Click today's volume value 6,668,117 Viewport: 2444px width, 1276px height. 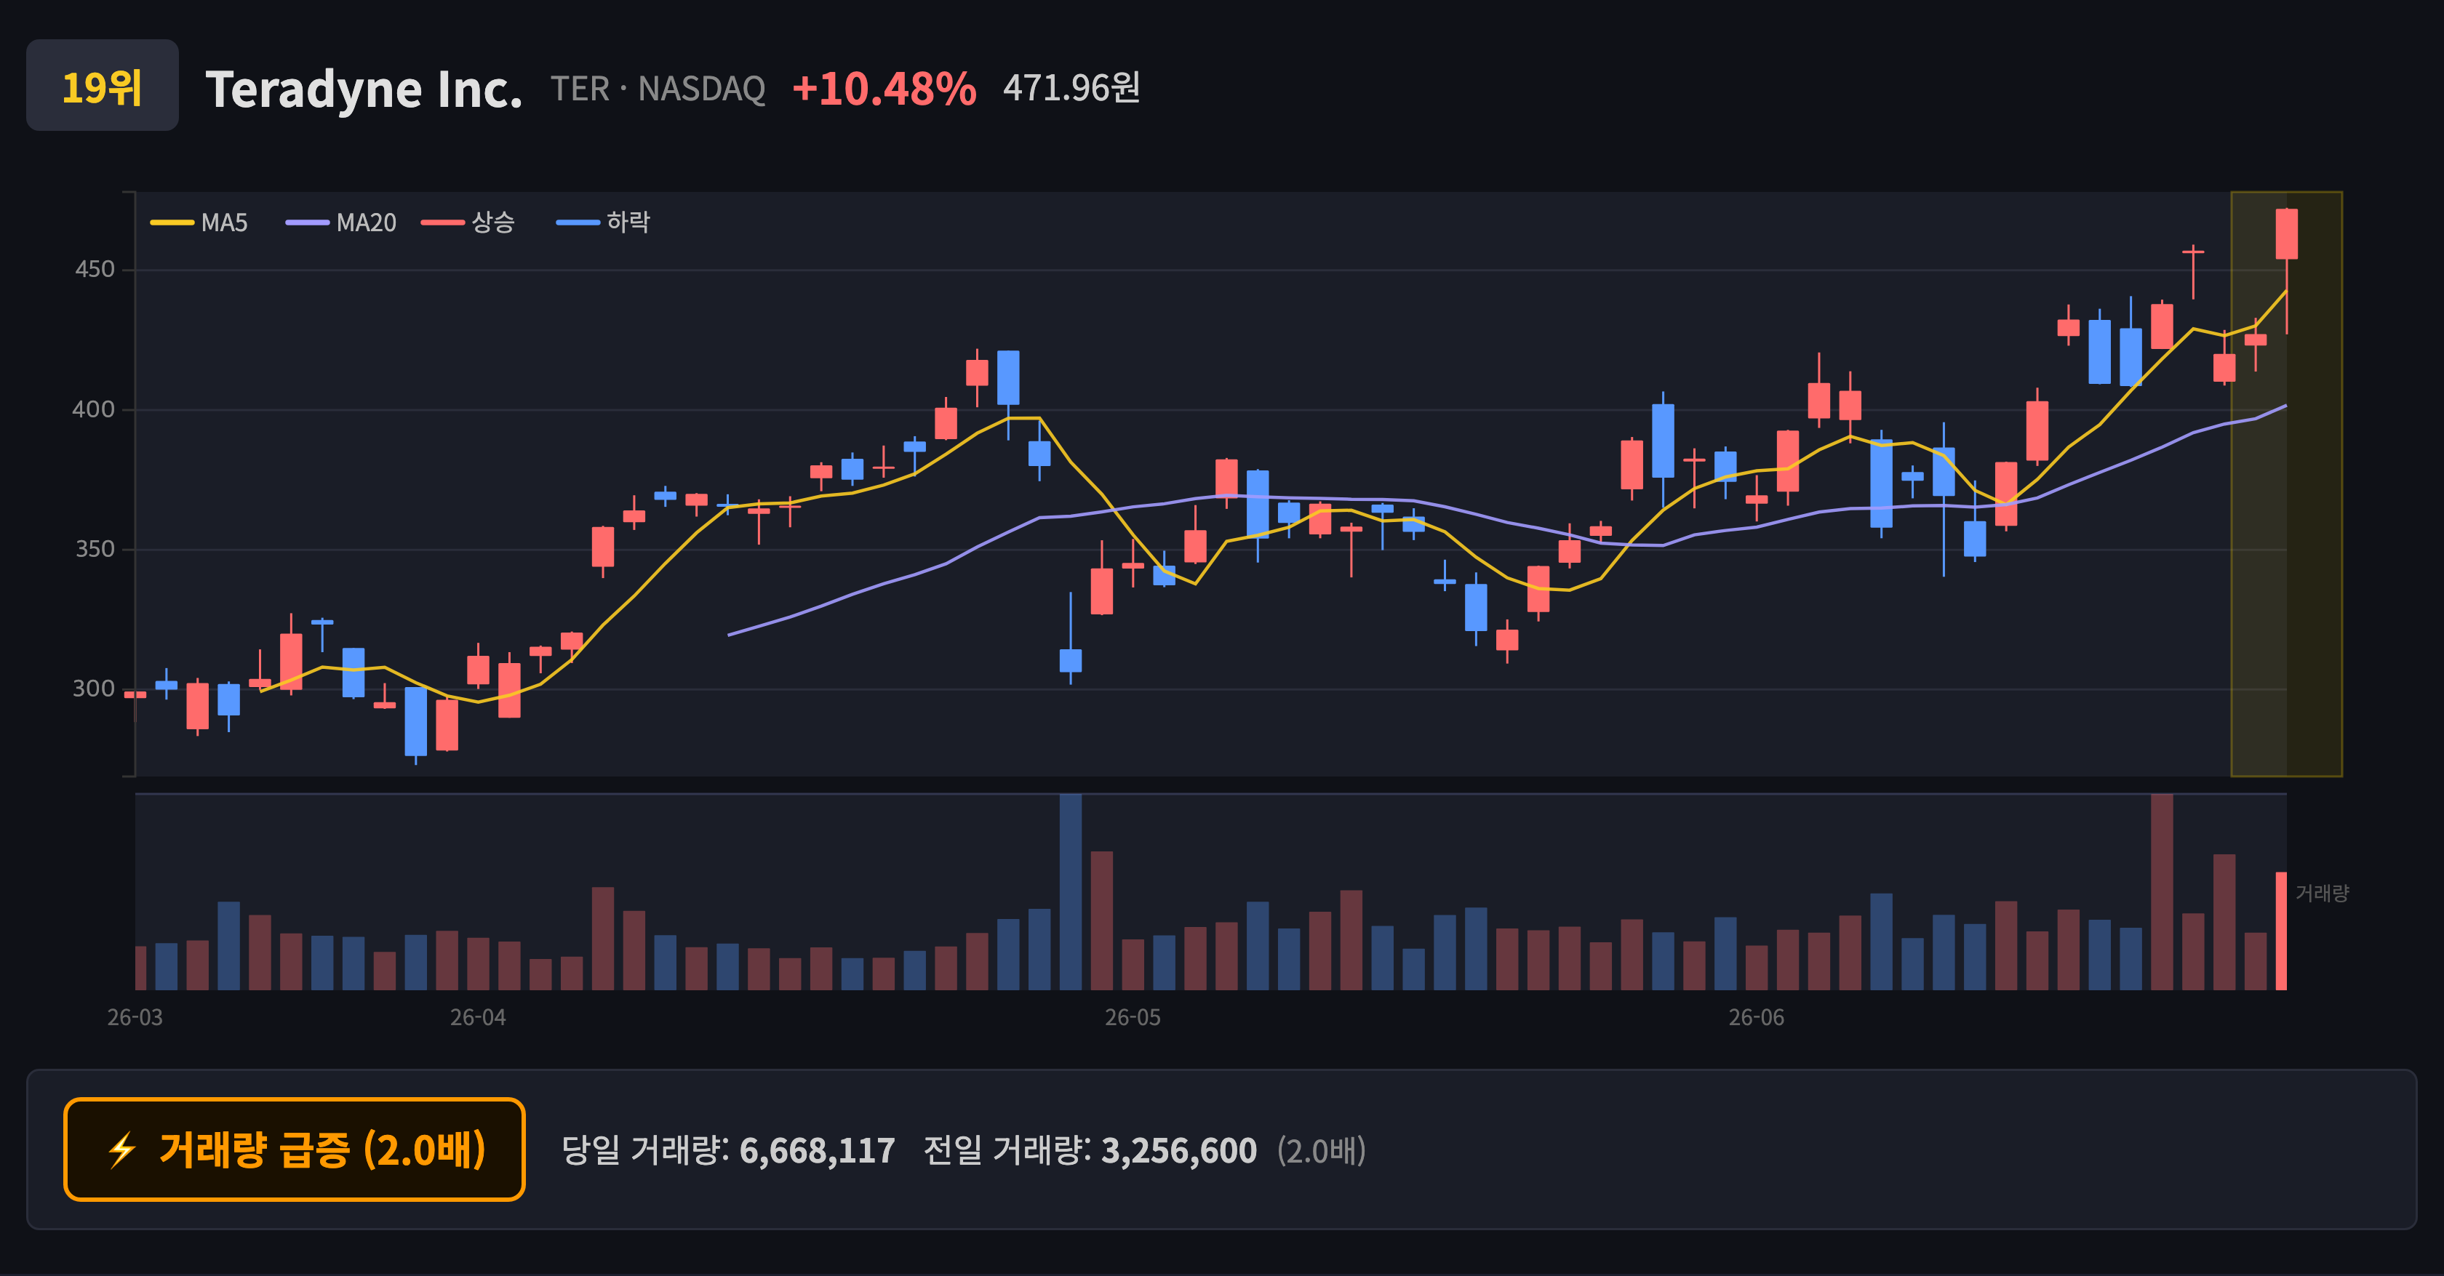click(x=817, y=1151)
